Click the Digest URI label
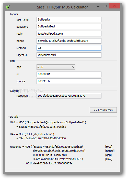 23,55
